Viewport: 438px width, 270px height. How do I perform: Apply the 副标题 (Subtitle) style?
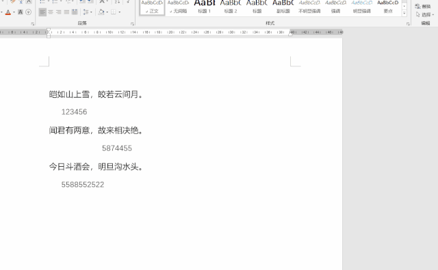[x=283, y=8]
